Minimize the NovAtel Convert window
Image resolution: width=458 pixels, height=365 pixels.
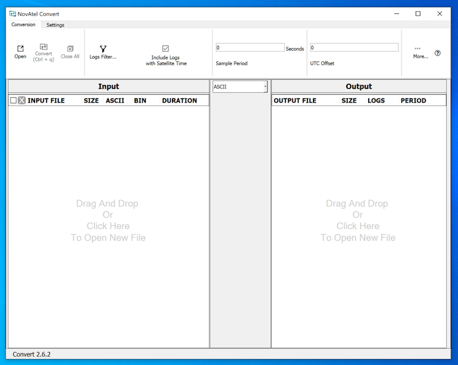click(396, 14)
